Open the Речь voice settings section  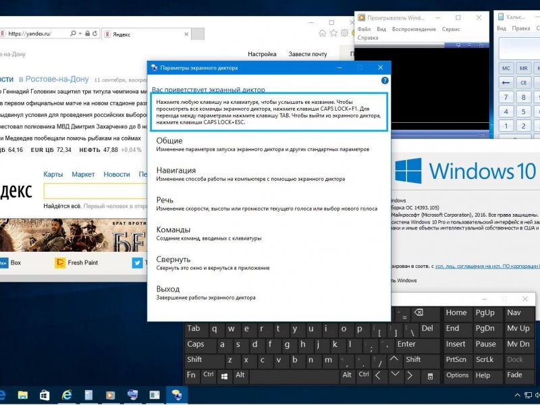click(x=267, y=204)
